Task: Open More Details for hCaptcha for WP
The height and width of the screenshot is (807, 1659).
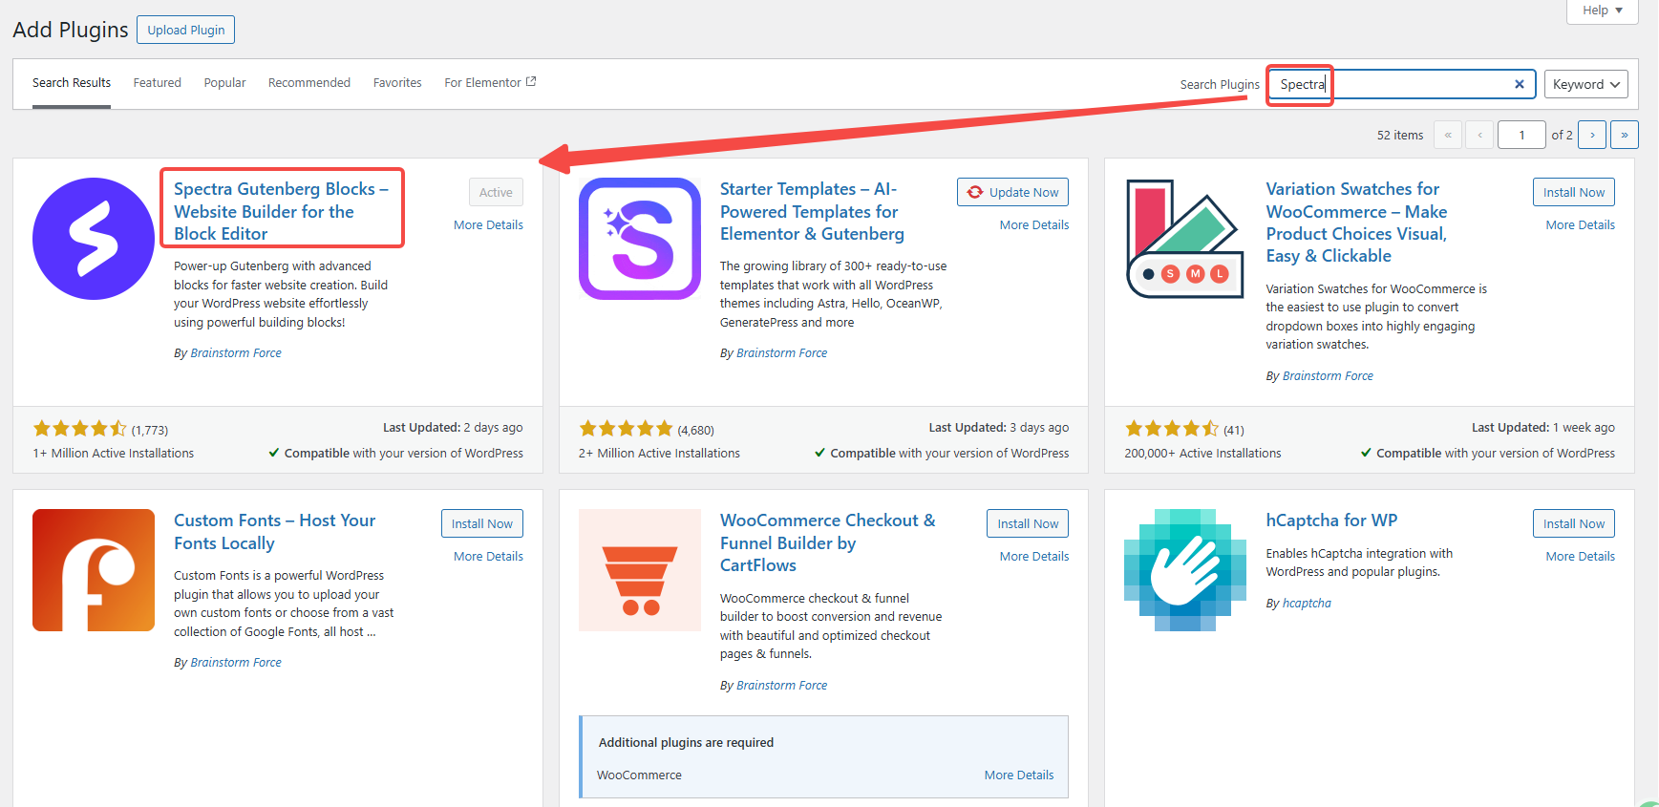Action: tap(1581, 557)
